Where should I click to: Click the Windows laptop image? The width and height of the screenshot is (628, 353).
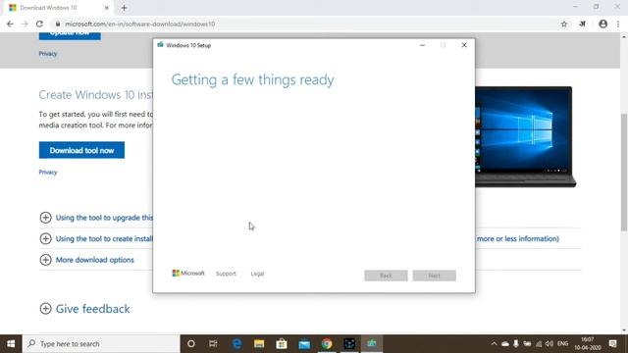(x=526, y=137)
